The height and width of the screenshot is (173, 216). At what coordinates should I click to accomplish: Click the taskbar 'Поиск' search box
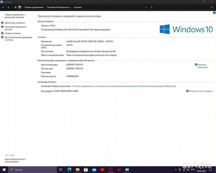(32, 169)
